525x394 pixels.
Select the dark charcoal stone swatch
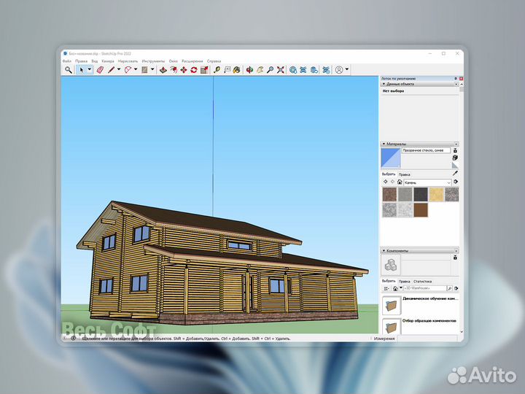coord(421,195)
